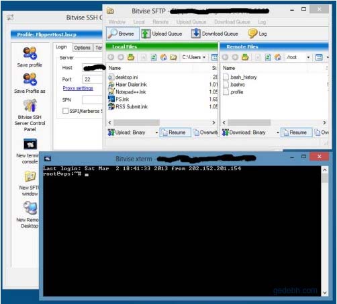Open the Upload Queue menu
Image resolution: width=337 pixels, height=304 pixels.
191,22
